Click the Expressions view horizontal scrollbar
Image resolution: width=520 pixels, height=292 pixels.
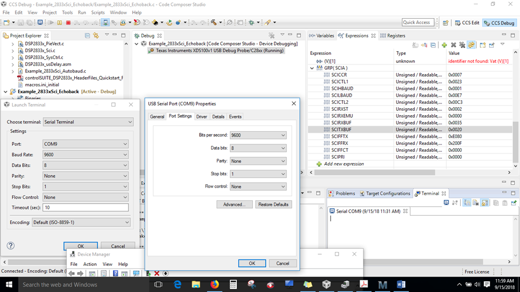[375, 172]
